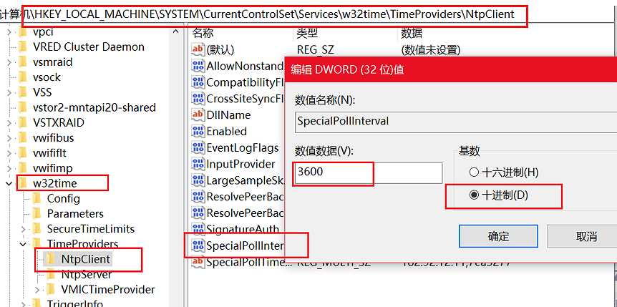Viewport: 617px width, 307px height.
Task: Click the folder icon beside VSS key
Action: pyautogui.click(x=21, y=92)
